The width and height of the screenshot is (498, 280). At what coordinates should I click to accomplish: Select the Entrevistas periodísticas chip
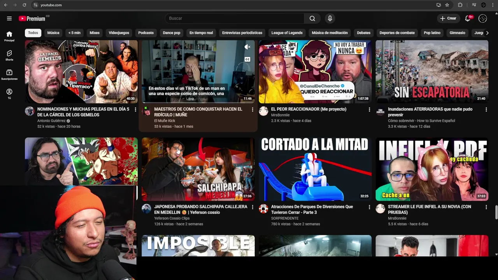pyautogui.click(x=242, y=33)
